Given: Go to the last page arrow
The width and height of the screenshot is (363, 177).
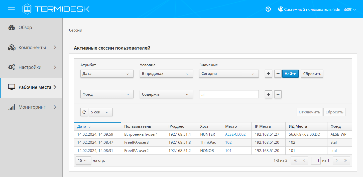Looking at the screenshot, I should click(x=345, y=160).
